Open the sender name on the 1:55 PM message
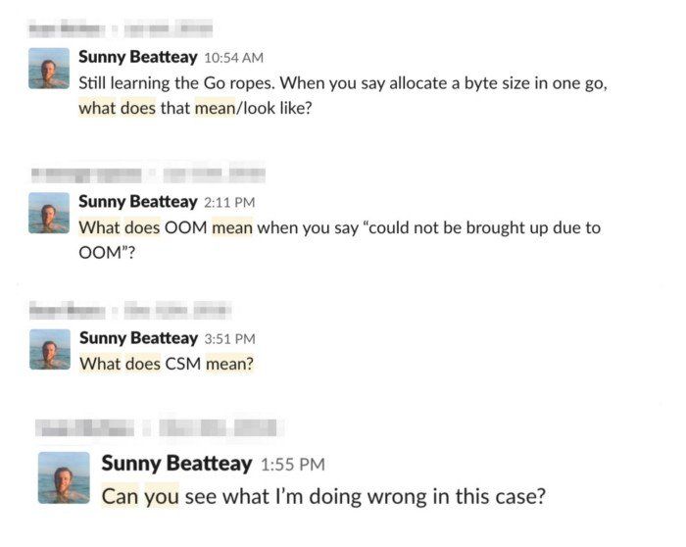The width and height of the screenshot is (686, 547). 176,463
